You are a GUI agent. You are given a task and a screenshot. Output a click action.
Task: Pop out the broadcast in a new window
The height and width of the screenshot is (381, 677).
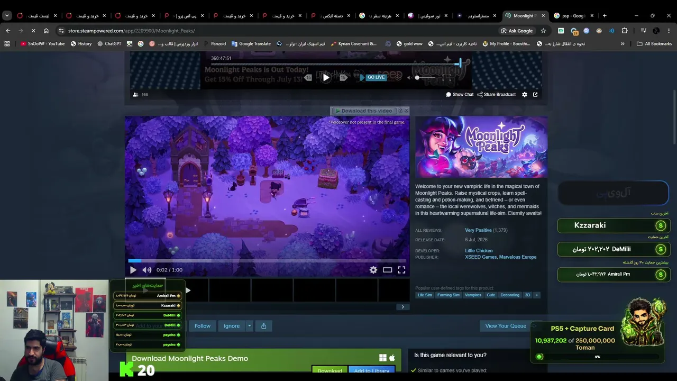(x=535, y=95)
